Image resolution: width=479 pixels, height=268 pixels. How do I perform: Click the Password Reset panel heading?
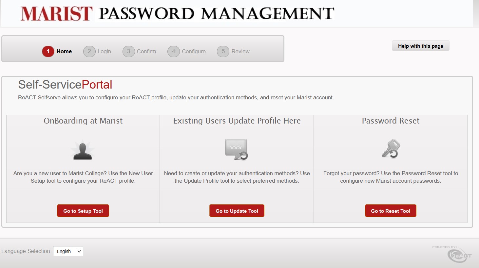[x=391, y=121]
